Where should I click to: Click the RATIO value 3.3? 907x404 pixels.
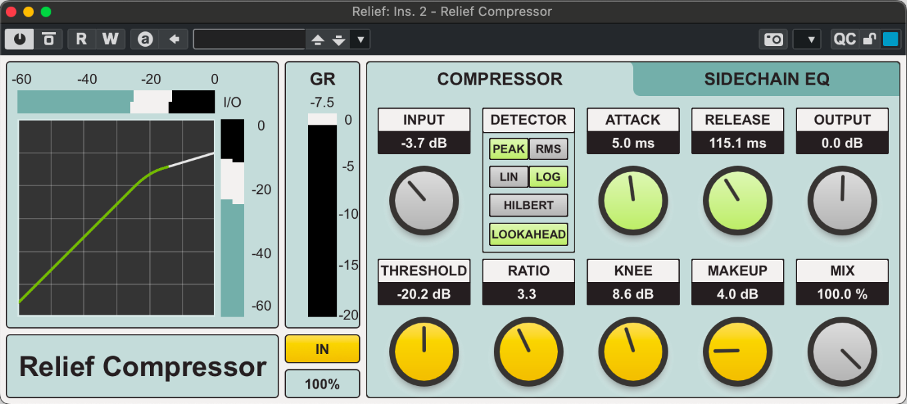(x=528, y=293)
